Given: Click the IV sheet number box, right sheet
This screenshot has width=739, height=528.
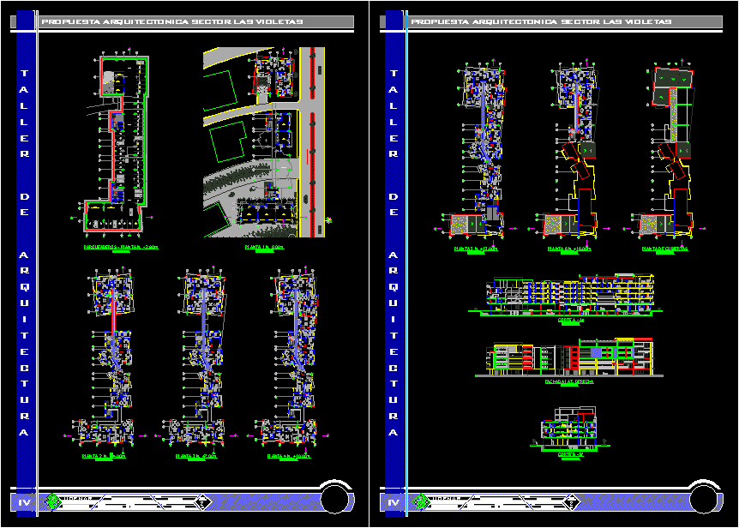Looking at the screenshot, I should click(x=394, y=502).
